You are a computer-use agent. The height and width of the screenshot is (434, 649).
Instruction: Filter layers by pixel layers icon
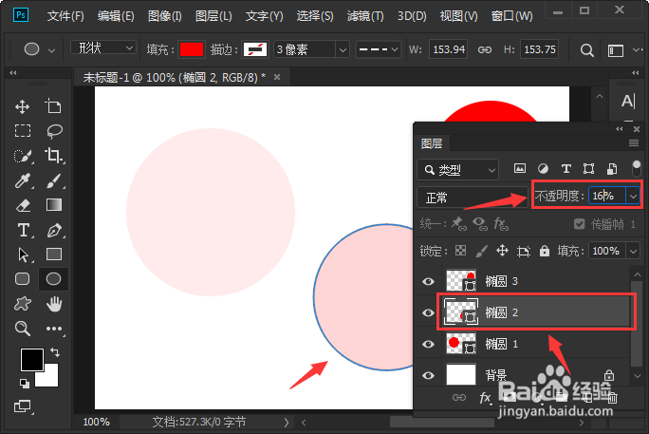click(x=520, y=168)
